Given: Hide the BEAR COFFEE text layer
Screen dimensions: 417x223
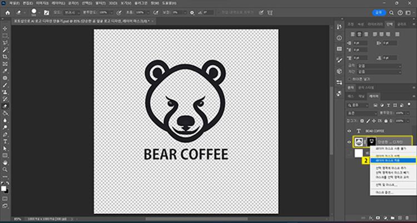Looking at the screenshot, I should pyautogui.click(x=349, y=131).
